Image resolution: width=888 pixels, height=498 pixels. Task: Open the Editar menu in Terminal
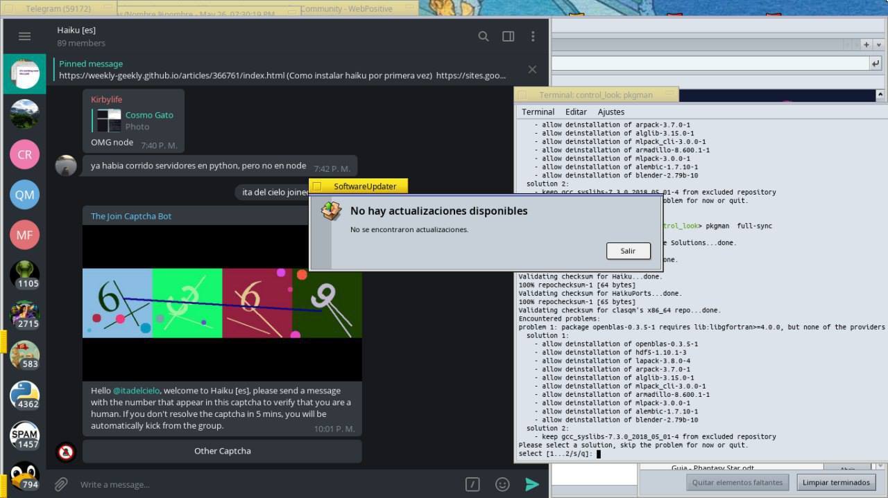[576, 112]
